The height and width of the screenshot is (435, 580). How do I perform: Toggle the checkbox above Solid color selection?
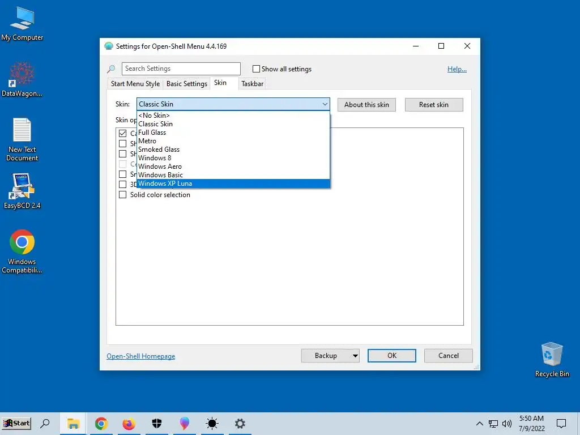click(122, 184)
